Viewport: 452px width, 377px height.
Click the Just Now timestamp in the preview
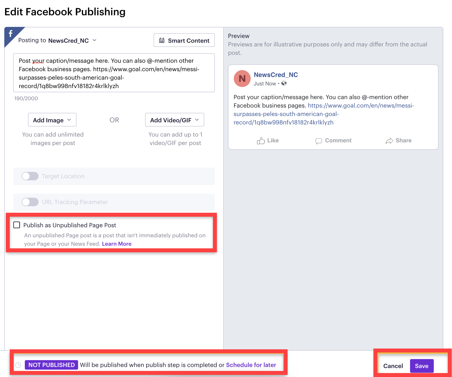tap(265, 84)
